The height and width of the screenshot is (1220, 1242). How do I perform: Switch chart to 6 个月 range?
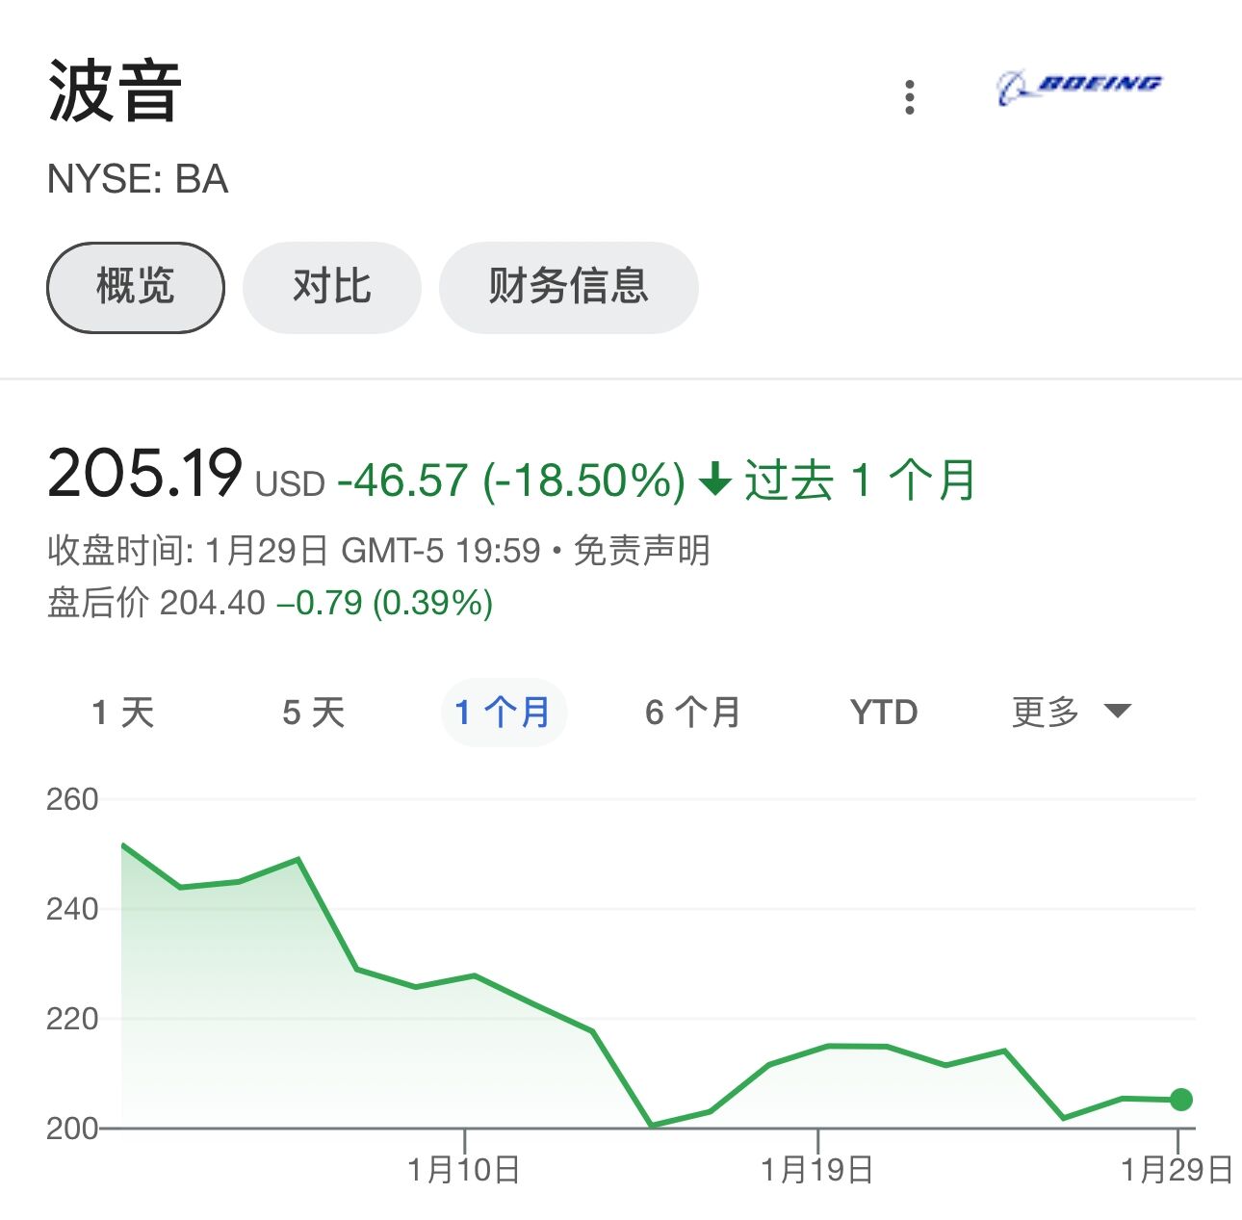tap(692, 713)
